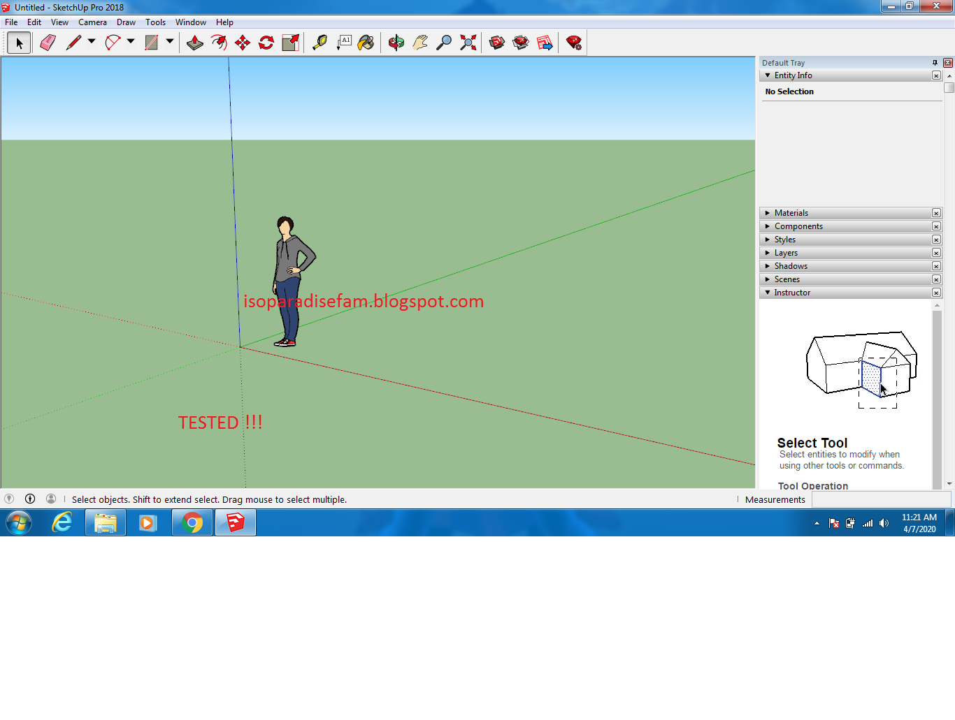This screenshot has height=720, width=955.
Task: Click the sign-in user status icon
Action: pyautogui.click(x=51, y=499)
